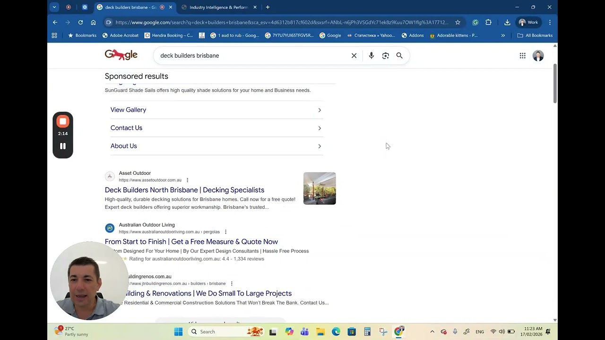Open the Google account avatar

click(538, 56)
